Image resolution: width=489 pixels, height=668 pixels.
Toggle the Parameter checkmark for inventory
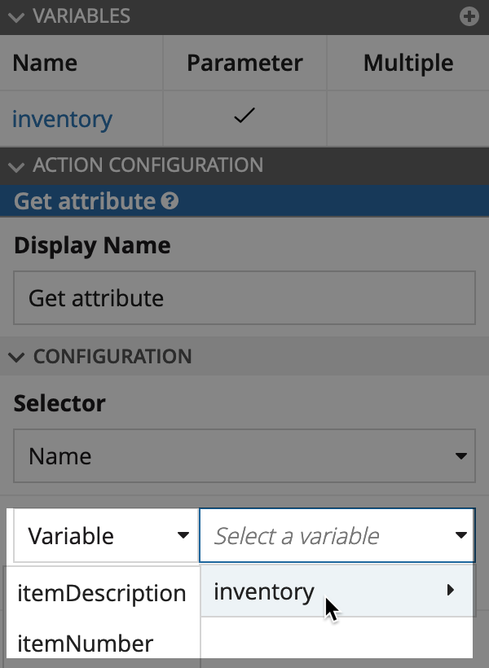coord(244,118)
